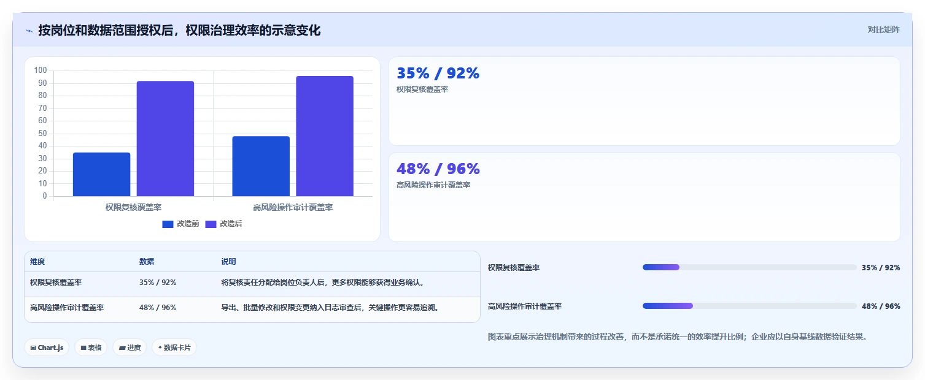Click the 数据卡片 tag chip
This screenshot has height=380, width=925.
(174, 348)
